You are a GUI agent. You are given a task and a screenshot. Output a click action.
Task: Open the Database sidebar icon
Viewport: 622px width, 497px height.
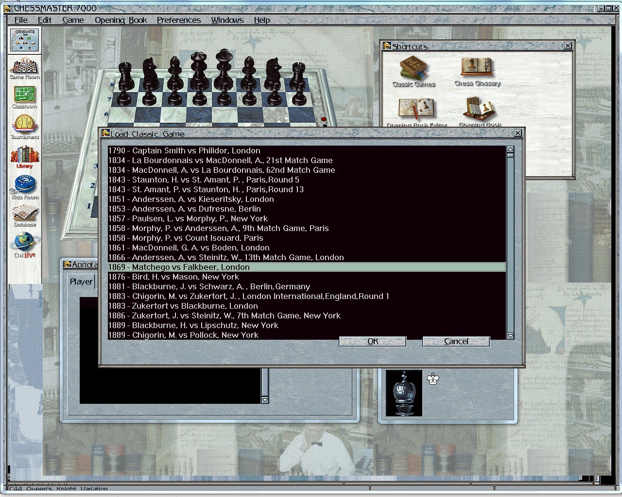(25, 216)
